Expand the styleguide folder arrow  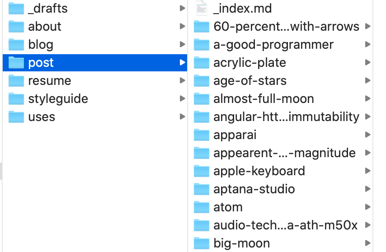(x=183, y=98)
